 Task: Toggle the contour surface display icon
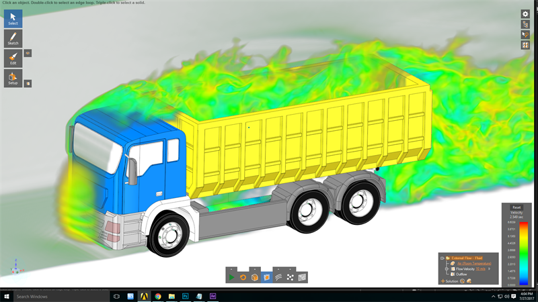(x=302, y=277)
